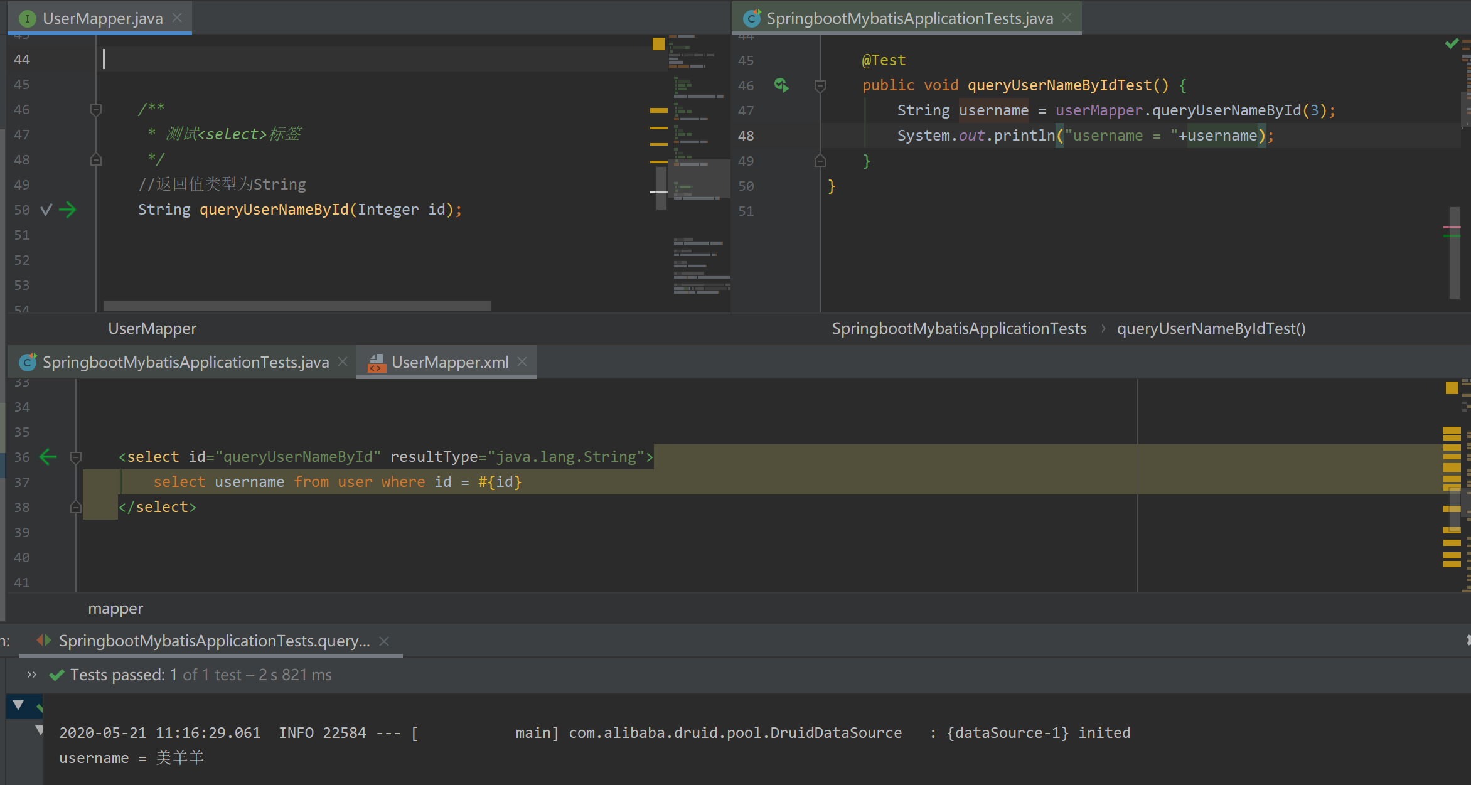Close the Run panel test tab
This screenshot has width=1471, height=785.
pyautogui.click(x=385, y=641)
